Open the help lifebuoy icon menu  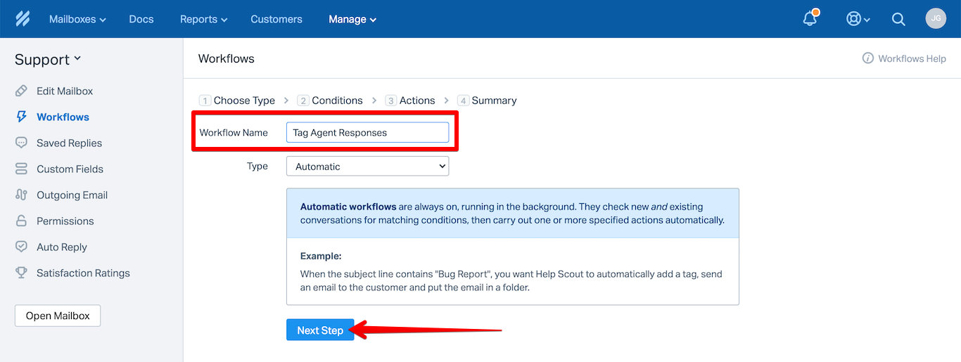[858, 19]
